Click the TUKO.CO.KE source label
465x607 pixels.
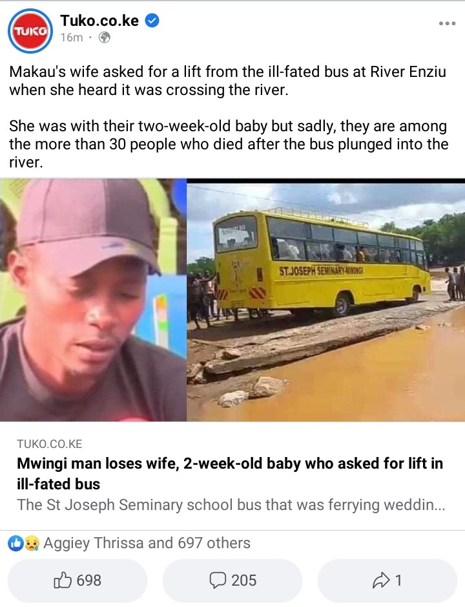pos(50,443)
